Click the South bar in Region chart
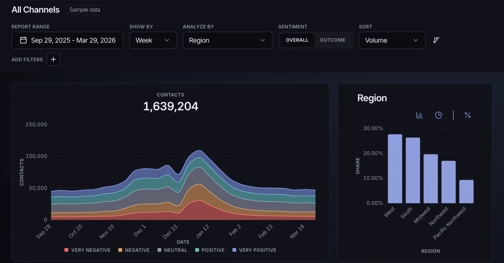The image size is (504, 263). pos(413,170)
